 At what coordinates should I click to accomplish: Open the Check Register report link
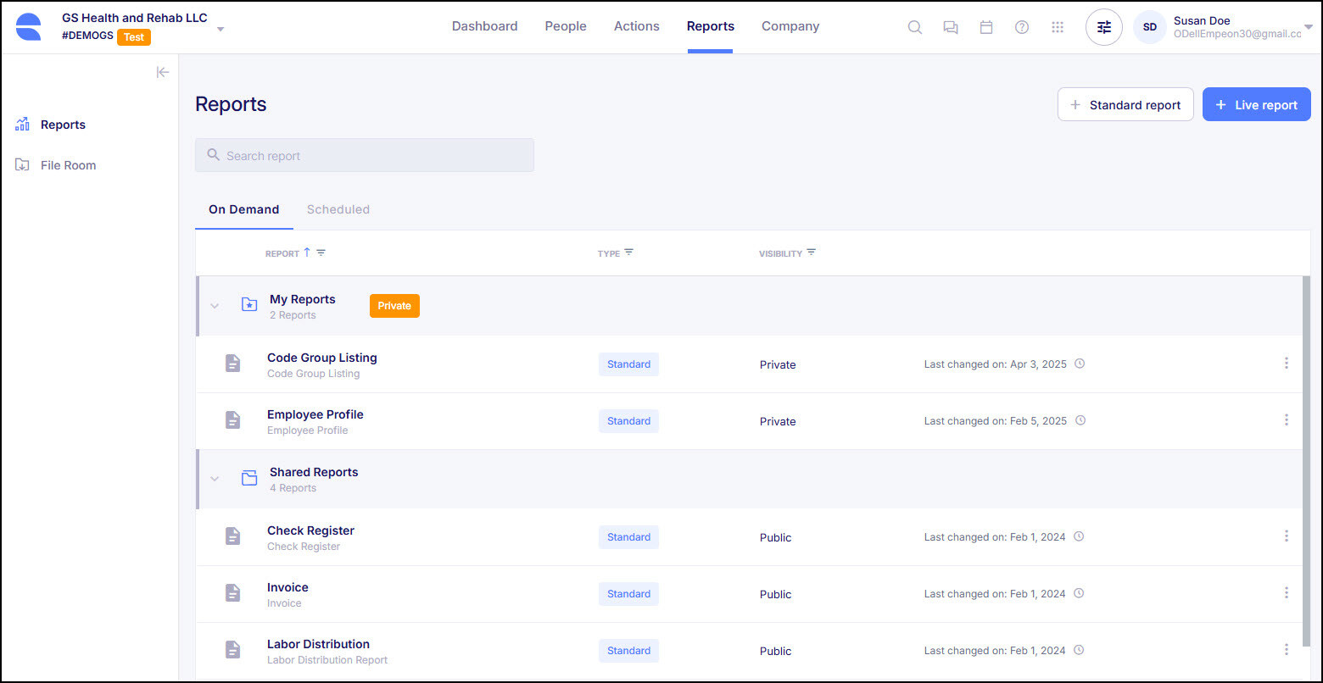click(310, 530)
